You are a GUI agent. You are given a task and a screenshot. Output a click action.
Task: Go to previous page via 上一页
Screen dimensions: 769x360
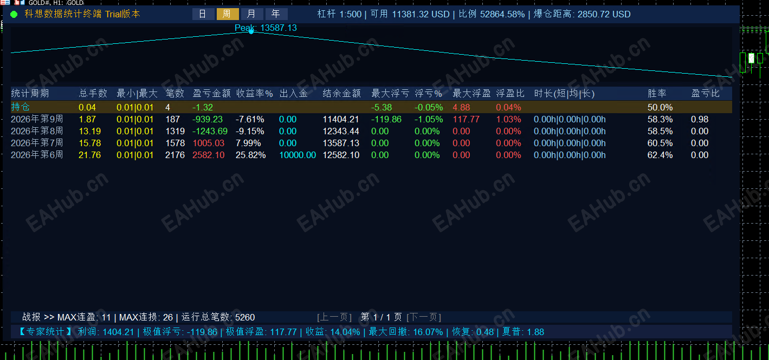(334, 317)
